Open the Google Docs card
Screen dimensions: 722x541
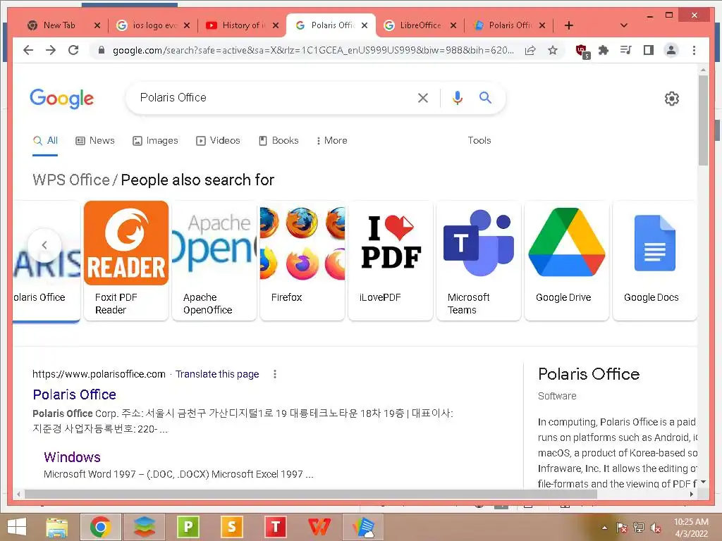point(655,261)
